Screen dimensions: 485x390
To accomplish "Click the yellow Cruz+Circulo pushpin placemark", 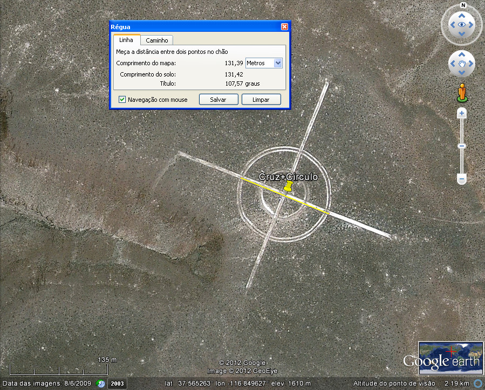I will [288, 187].
